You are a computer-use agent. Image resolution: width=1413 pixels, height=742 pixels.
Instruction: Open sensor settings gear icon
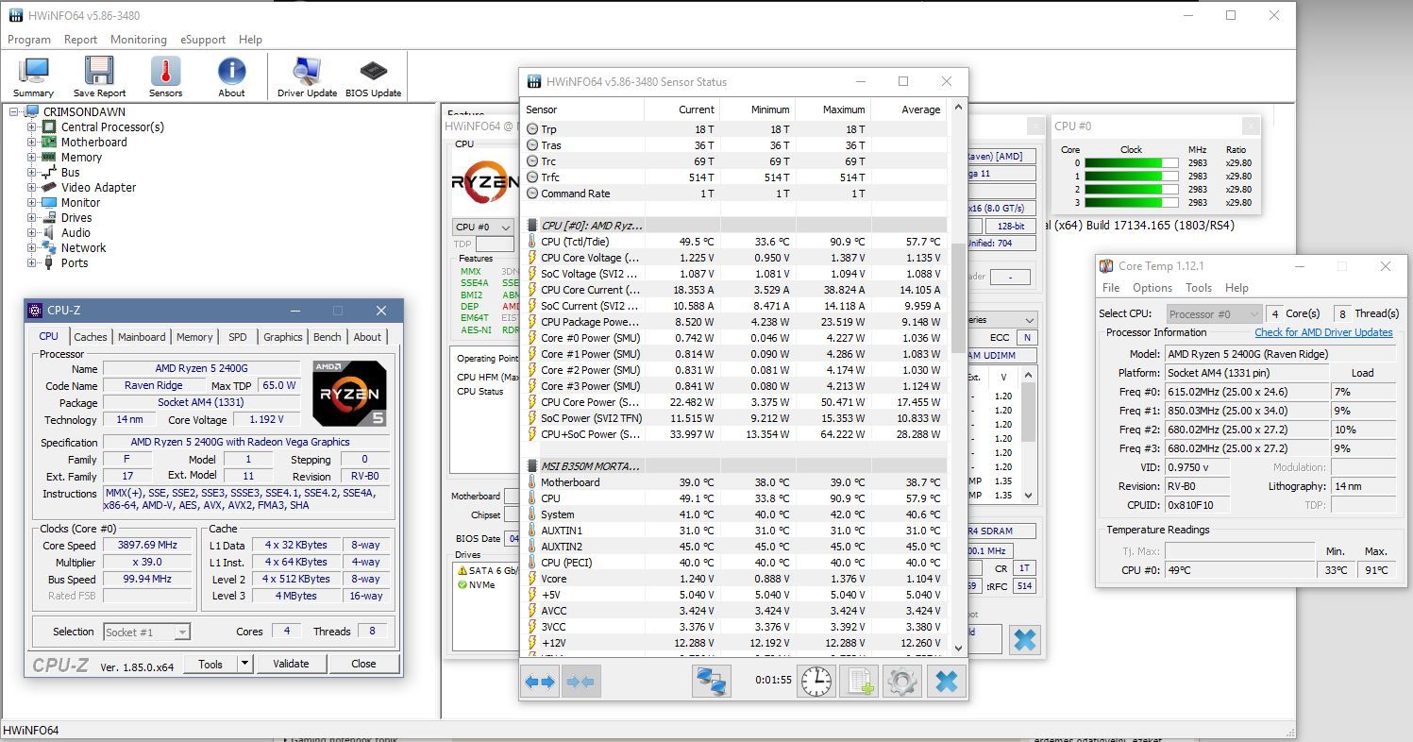point(902,682)
